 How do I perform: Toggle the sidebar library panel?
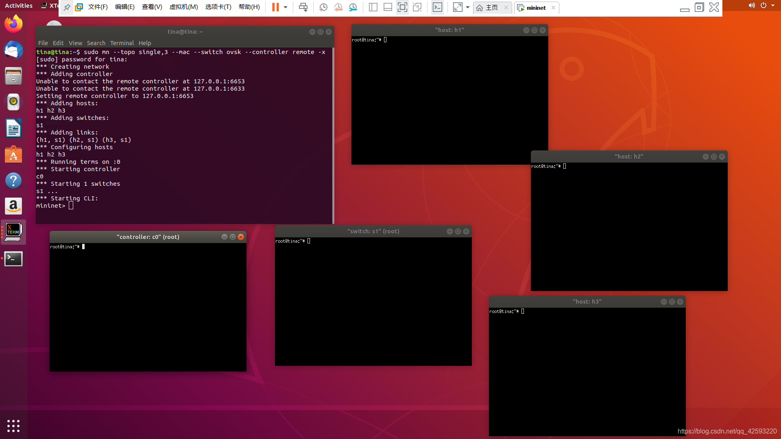coord(373,7)
